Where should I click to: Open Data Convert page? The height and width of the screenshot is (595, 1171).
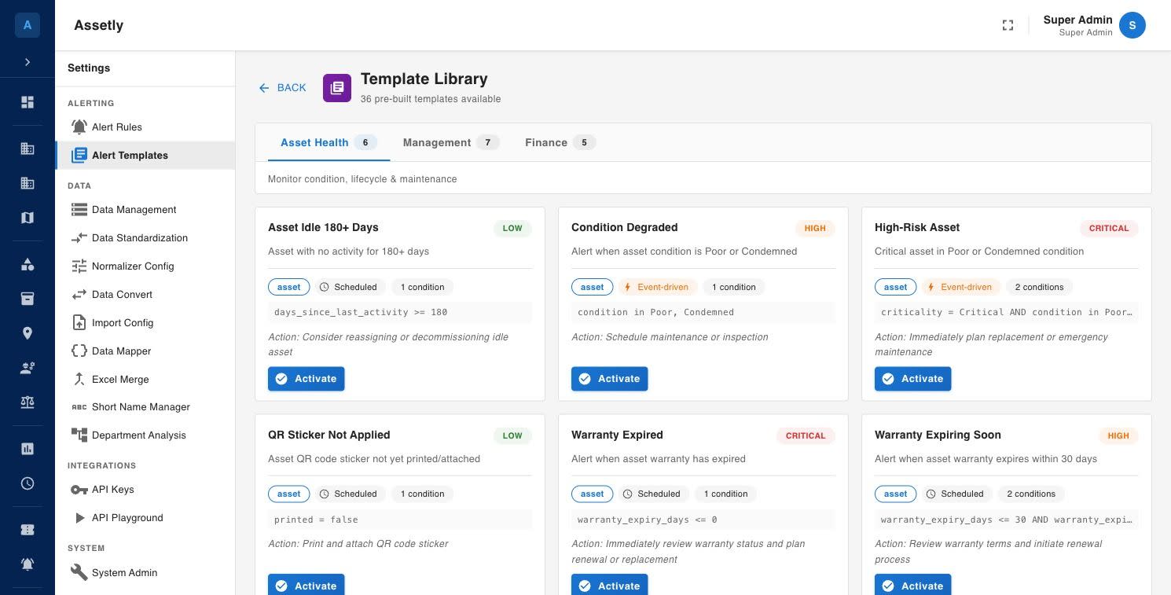pos(145,295)
